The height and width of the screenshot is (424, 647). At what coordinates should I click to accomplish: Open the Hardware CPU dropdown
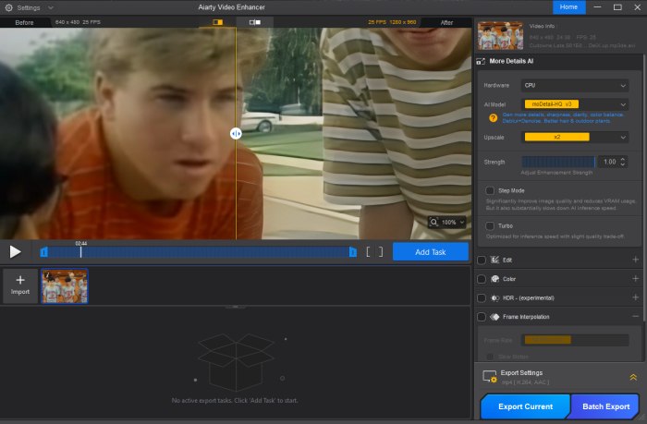click(x=575, y=85)
